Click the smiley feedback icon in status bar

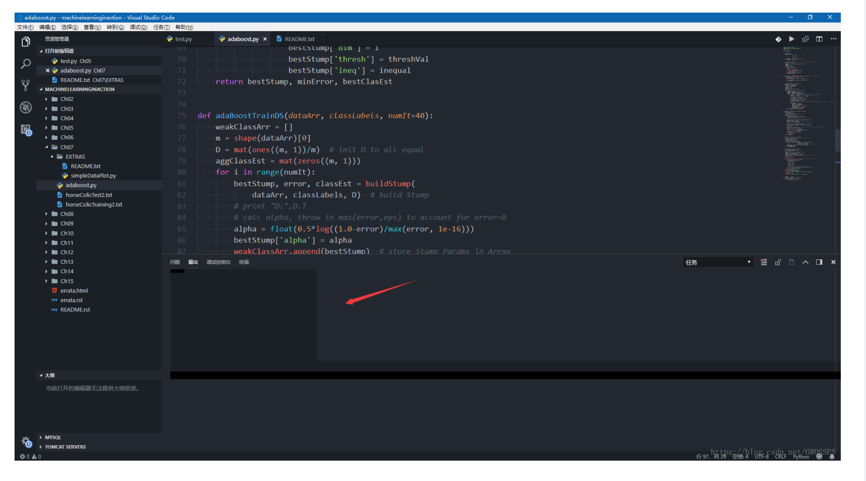tap(819, 456)
